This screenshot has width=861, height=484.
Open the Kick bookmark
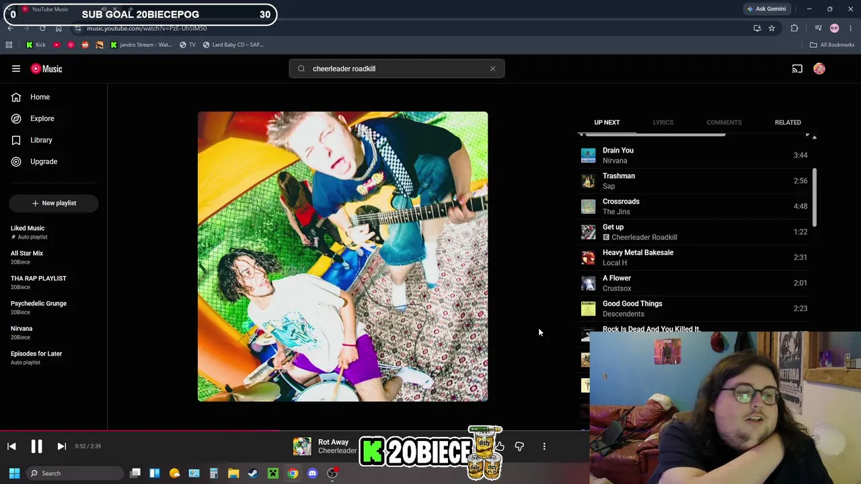pos(36,45)
